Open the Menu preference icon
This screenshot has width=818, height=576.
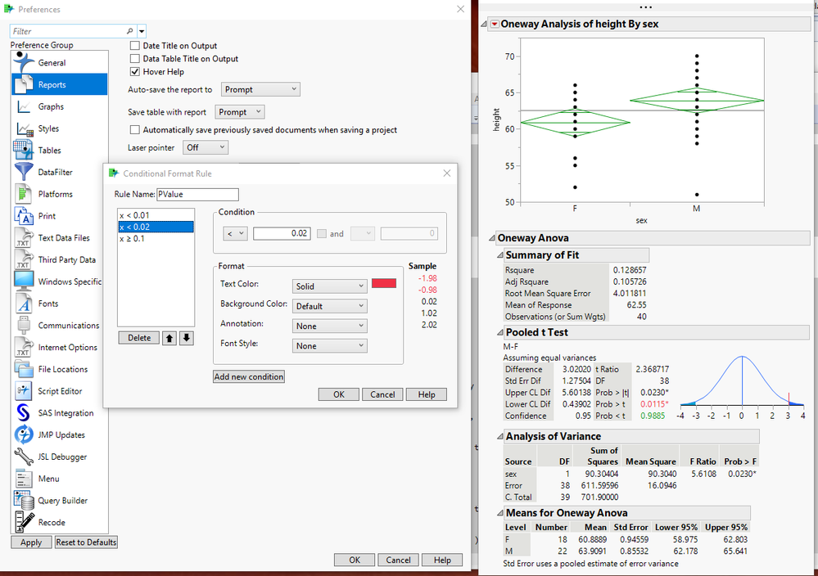24,479
